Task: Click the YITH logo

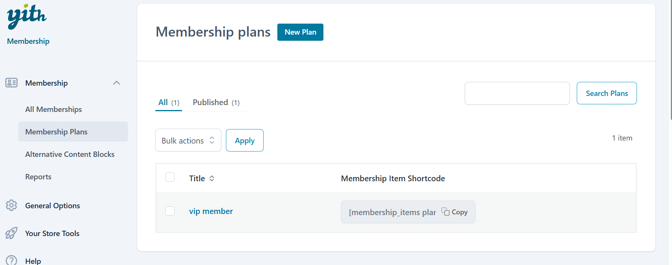Action: coord(27,16)
